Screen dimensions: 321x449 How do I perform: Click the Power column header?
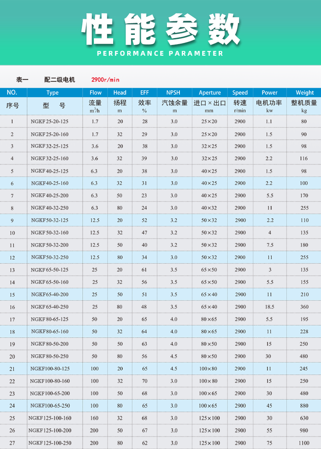[x=270, y=93]
